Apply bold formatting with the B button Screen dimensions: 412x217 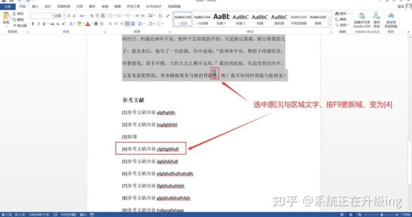pos(33,24)
